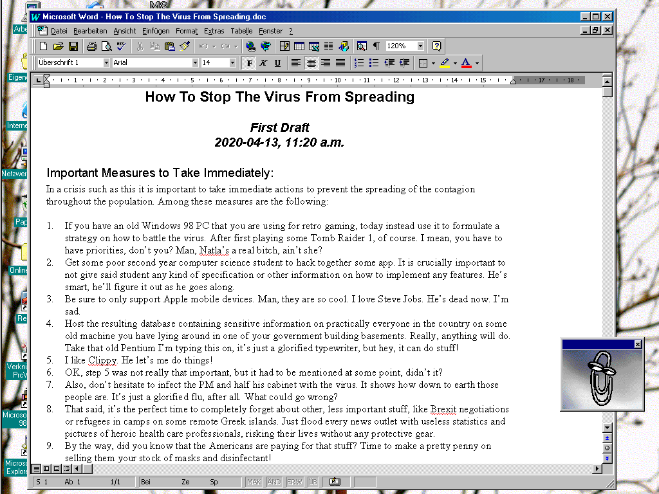Viewport: 659px width, 494px height.
Task: Open the Bearbeiten menu
Action: click(x=90, y=31)
